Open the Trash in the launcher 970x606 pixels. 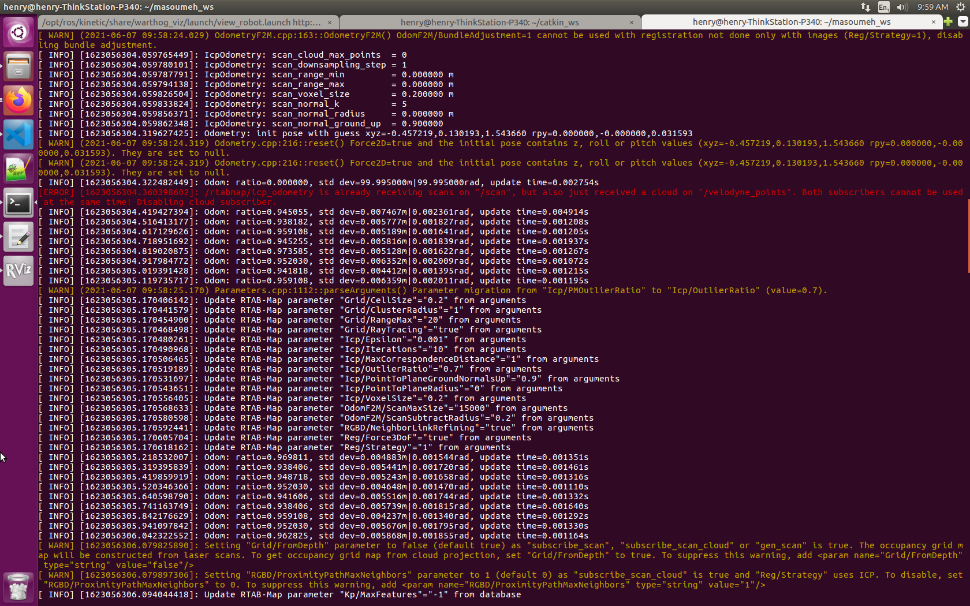(x=18, y=587)
